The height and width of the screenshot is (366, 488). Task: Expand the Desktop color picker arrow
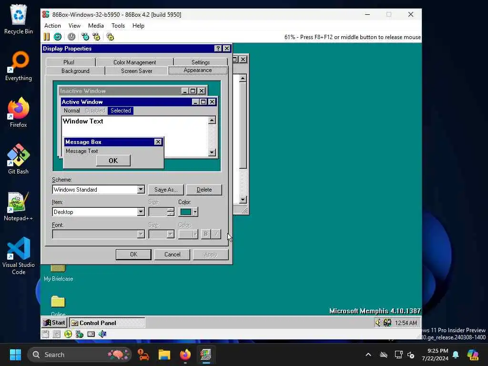195,212
